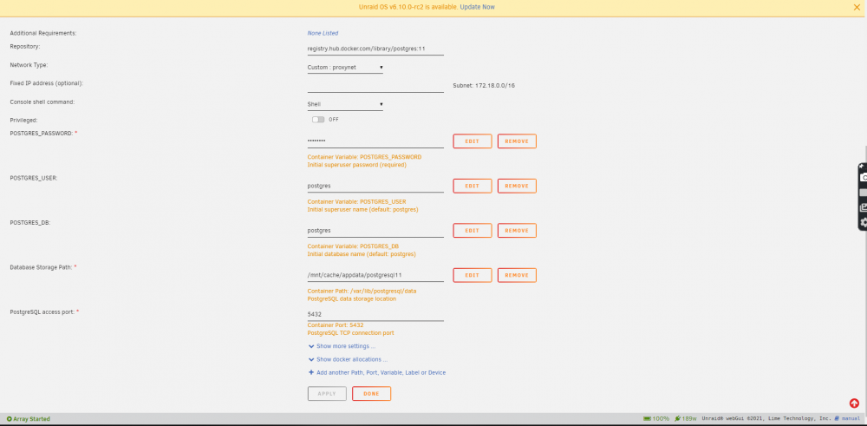This screenshot has width=867, height=426.
Task: Close the update notification banner
Action: click(x=857, y=7)
